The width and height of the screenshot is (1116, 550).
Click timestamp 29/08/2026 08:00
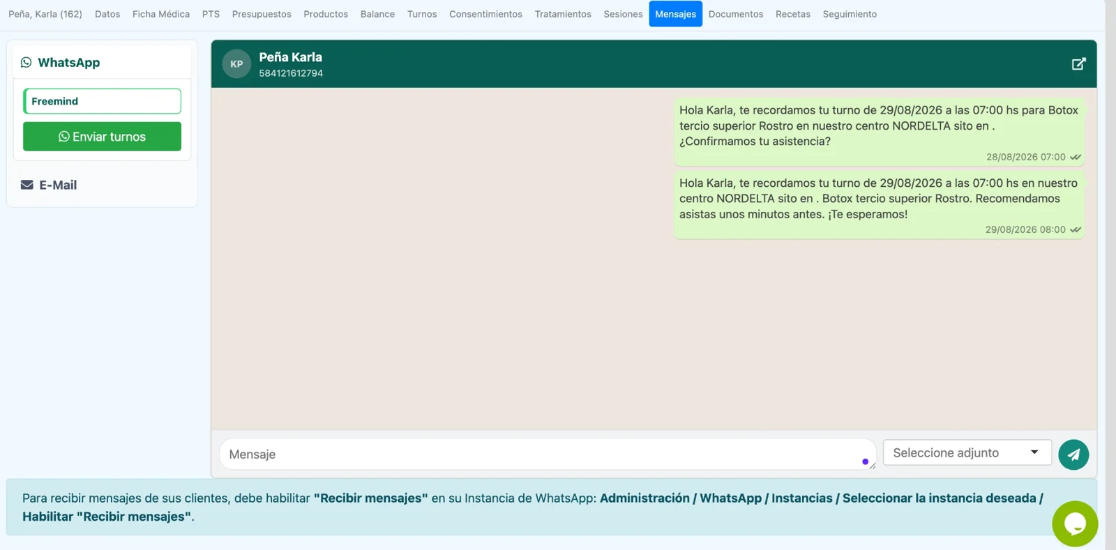1025,230
